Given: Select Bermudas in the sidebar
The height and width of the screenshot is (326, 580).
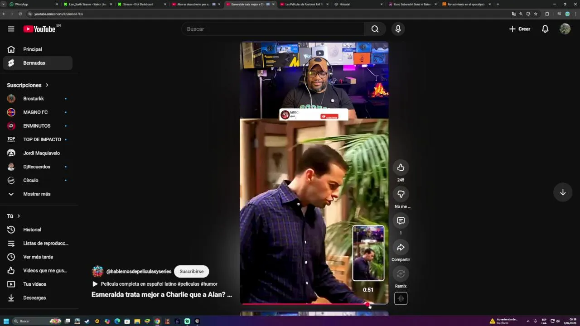Looking at the screenshot, I should pyautogui.click(x=38, y=63).
